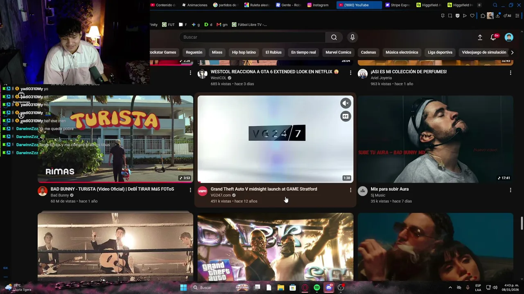Viewport: 524px width, 294px height.
Task: Open File Explorer from the taskbar
Action: pyautogui.click(x=281, y=287)
